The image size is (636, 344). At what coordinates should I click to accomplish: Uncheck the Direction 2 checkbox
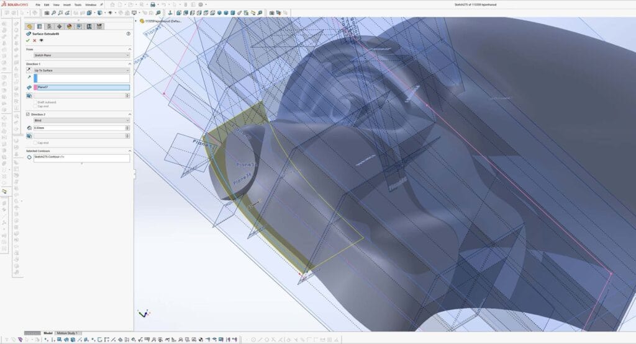pyautogui.click(x=28, y=114)
